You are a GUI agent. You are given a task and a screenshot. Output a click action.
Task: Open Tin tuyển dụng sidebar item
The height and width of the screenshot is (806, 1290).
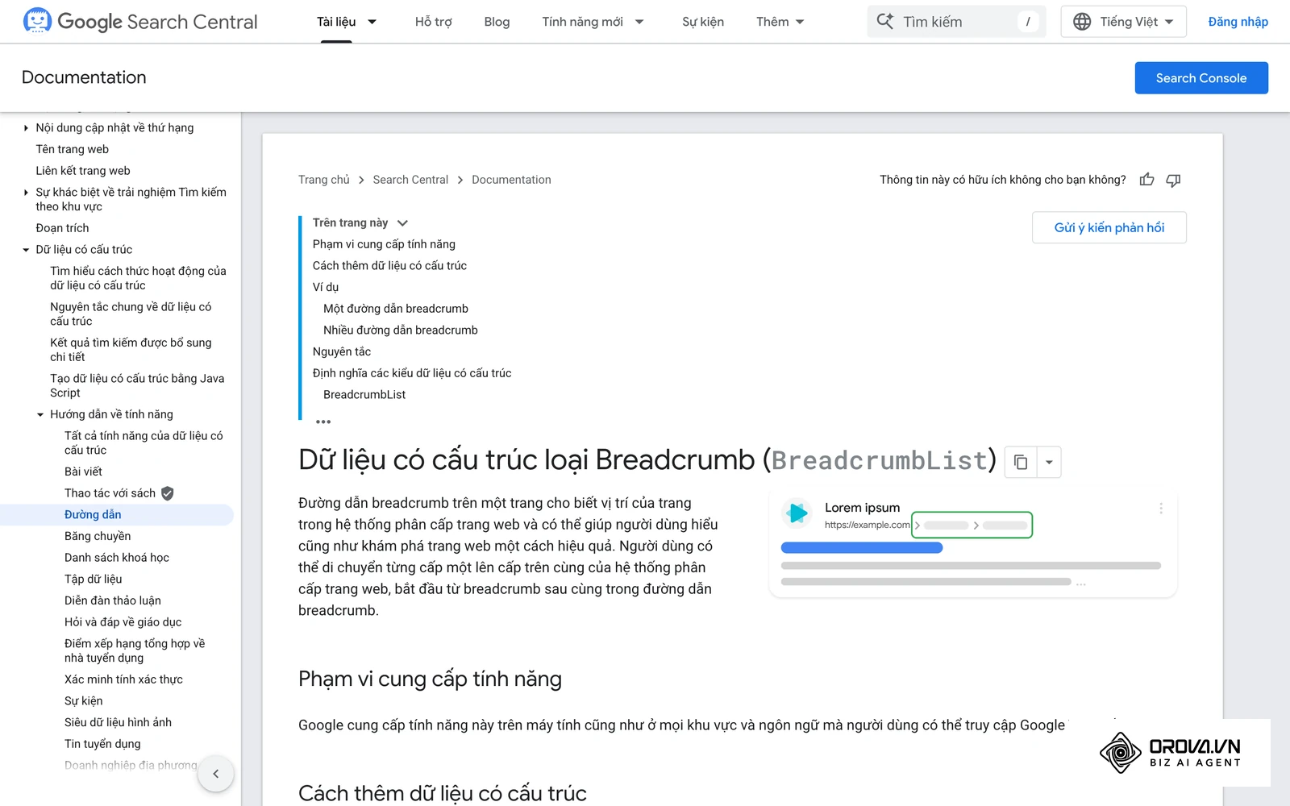coord(102,744)
